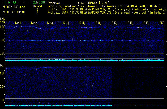Select the '2ch 0.3.0' version label
The height and width of the screenshot is (109, 167).
pos(39,2)
